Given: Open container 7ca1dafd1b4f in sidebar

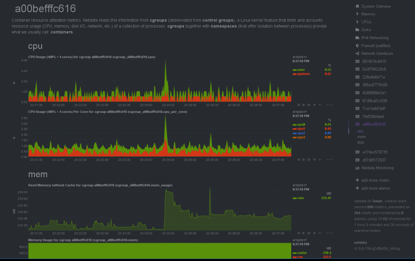Looking at the screenshot, I should (374, 109).
